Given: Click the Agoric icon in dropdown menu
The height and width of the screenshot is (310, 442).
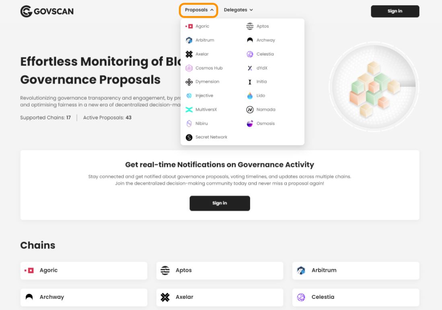Looking at the screenshot, I should (189, 27).
